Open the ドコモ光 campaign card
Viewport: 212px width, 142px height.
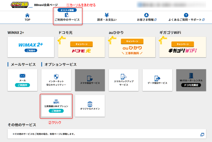pos(81,47)
